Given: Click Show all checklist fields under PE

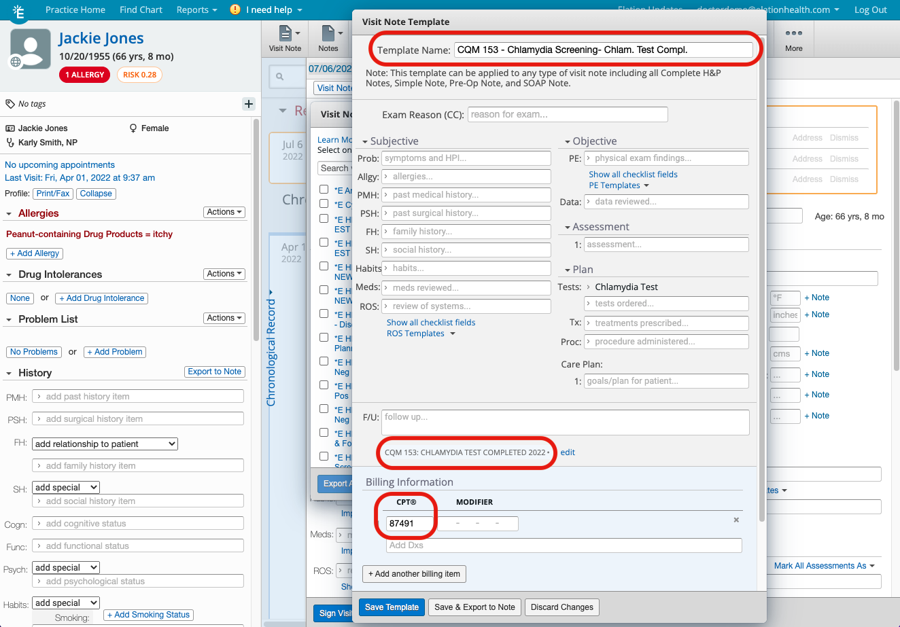Looking at the screenshot, I should click(x=633, y=175).
